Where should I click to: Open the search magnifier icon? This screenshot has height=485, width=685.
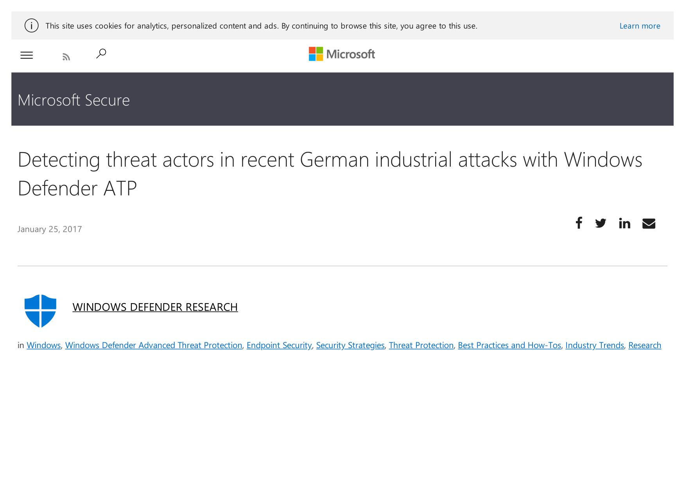(x=101, y=54)
